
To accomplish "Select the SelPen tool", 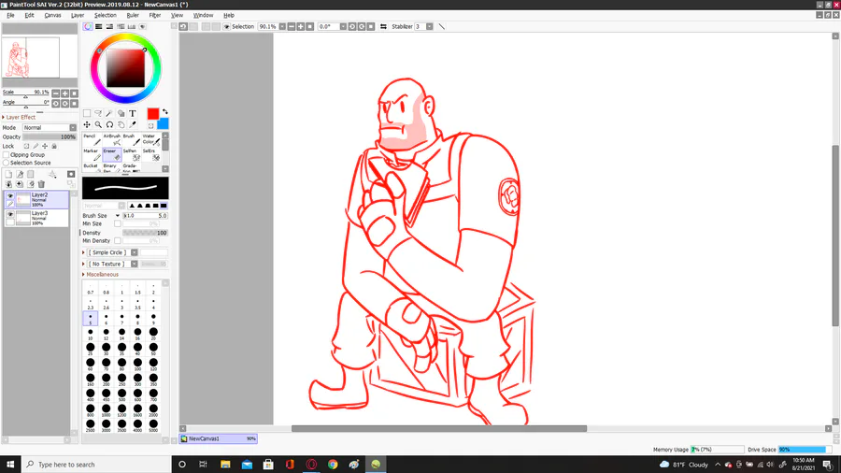I will (x=132, y=154).
